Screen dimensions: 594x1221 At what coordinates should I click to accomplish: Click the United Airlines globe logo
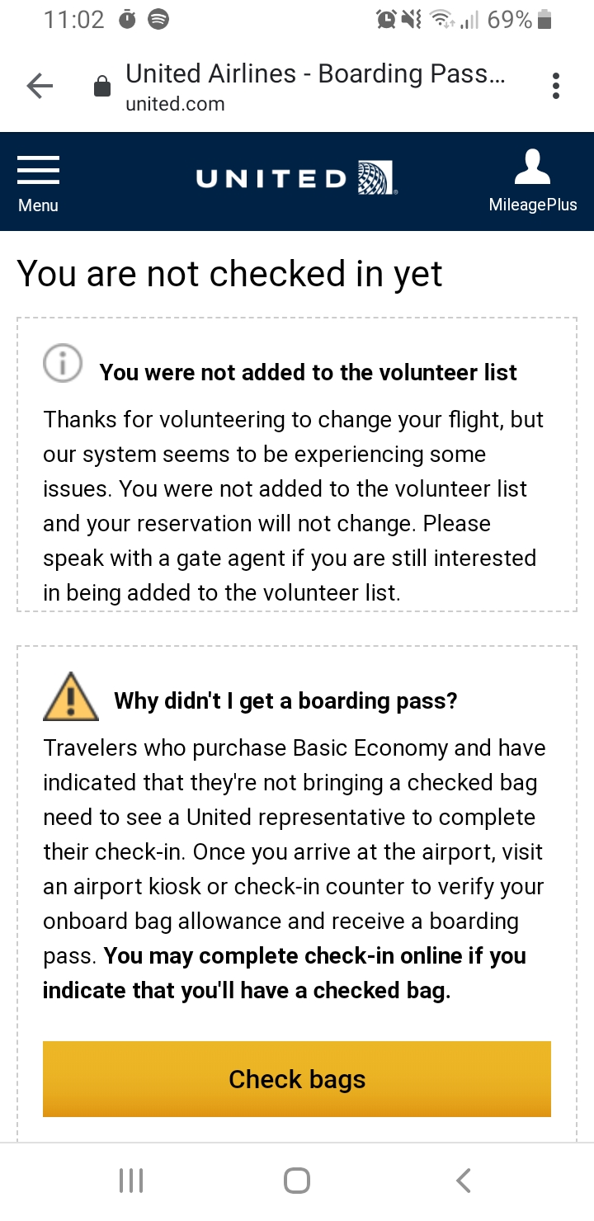pos(375,177)
